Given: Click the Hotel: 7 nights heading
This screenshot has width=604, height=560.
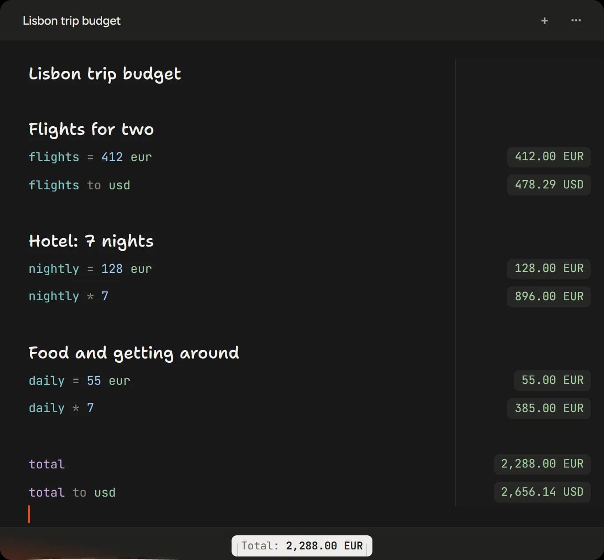Looking at the screenshot, I should coord(91,241).
